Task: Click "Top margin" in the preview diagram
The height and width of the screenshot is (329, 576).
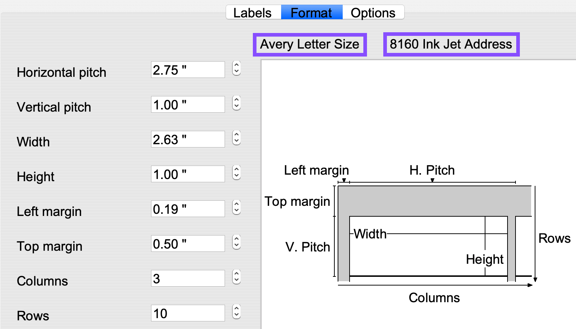Action: pyautogui.click(x=297, y=201)
